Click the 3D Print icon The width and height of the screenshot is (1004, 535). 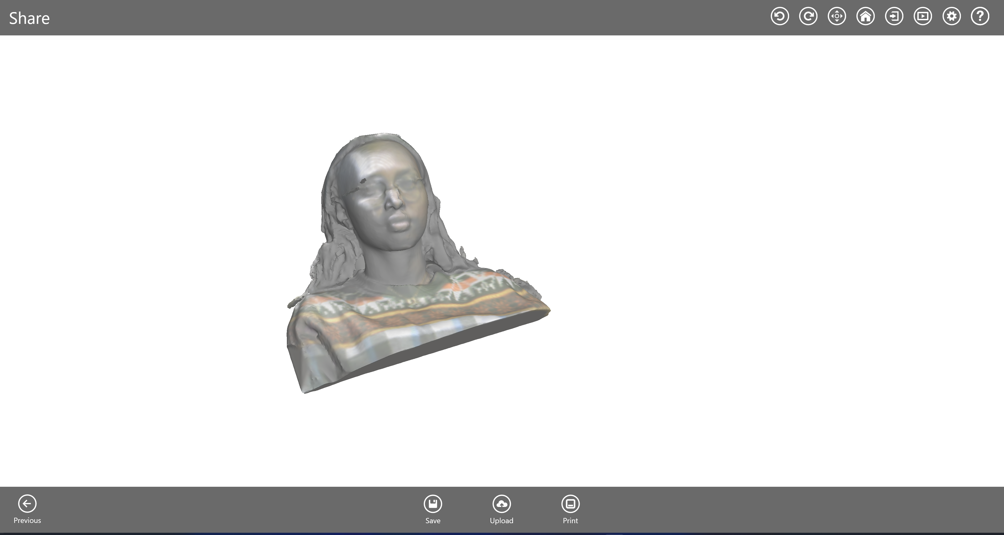(570, 504)
